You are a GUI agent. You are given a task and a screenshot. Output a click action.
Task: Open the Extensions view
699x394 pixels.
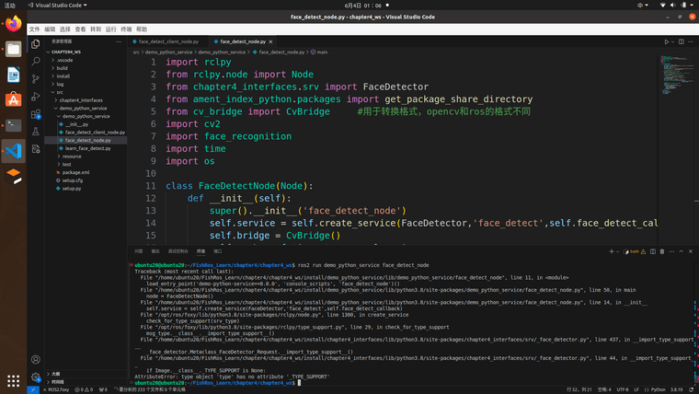click(36, 114)
